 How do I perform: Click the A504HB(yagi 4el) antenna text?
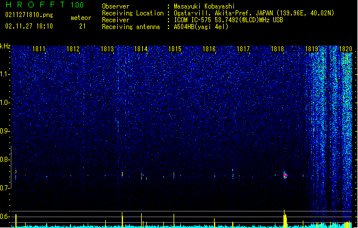tap(201, 27)
